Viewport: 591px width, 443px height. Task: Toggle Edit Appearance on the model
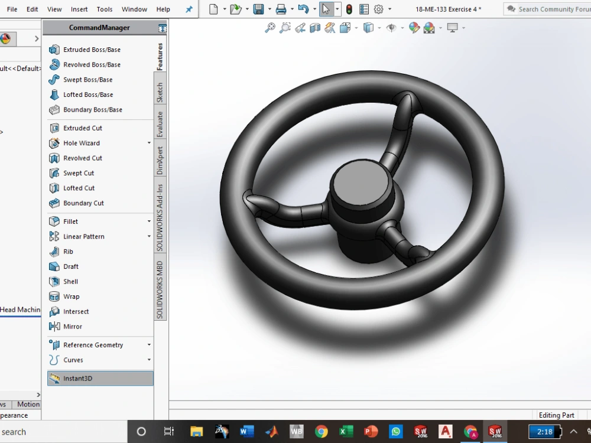(x=414, y=27)
